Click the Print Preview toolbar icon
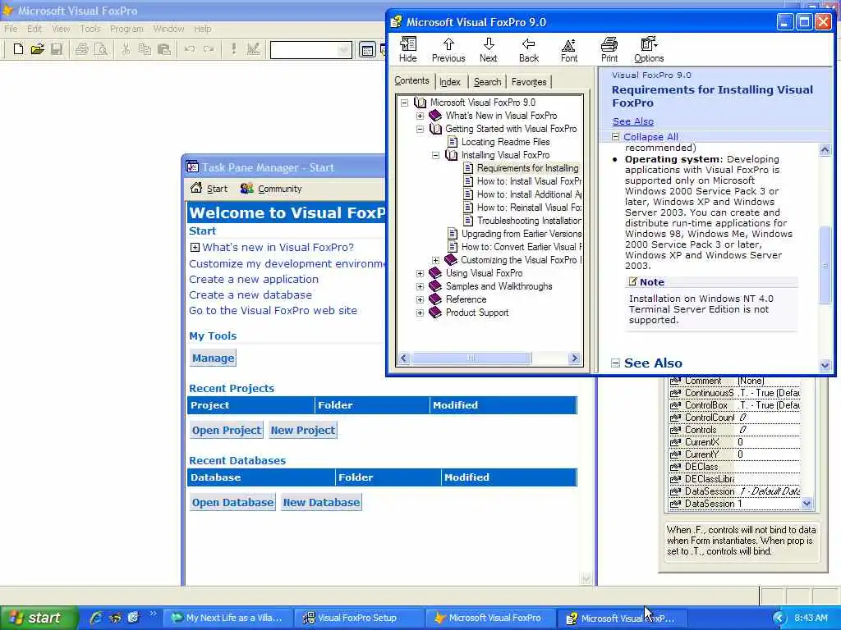Screen dimensions: 841x630 click(x=100, y=50)
